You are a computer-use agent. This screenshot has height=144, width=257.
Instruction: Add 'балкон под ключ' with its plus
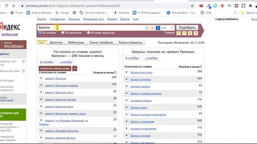126,72
